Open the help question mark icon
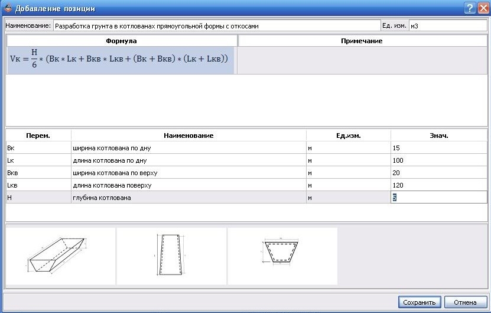 (470, 8)
